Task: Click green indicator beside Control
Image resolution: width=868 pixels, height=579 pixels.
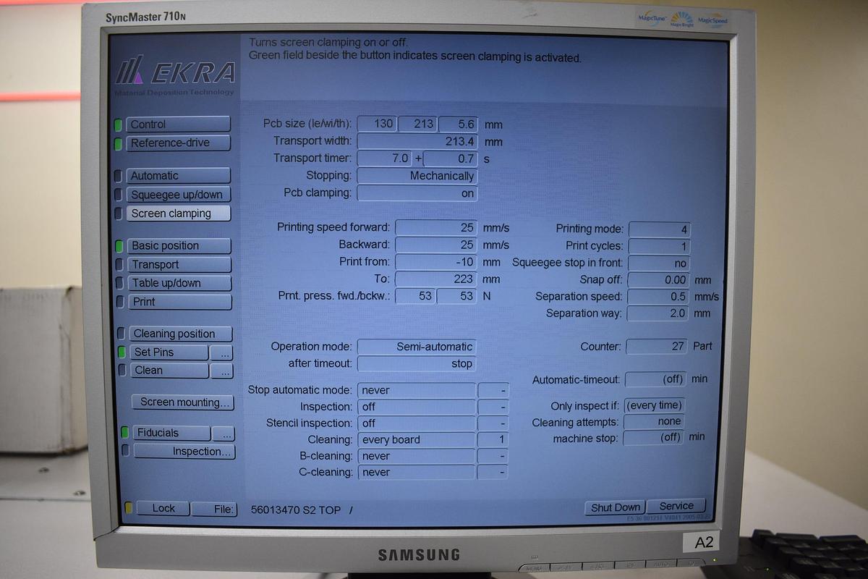Action: click(x=118, y=124)
